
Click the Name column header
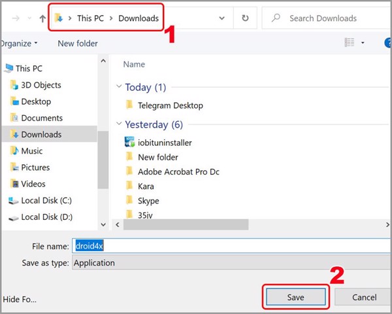pos(134,64)
